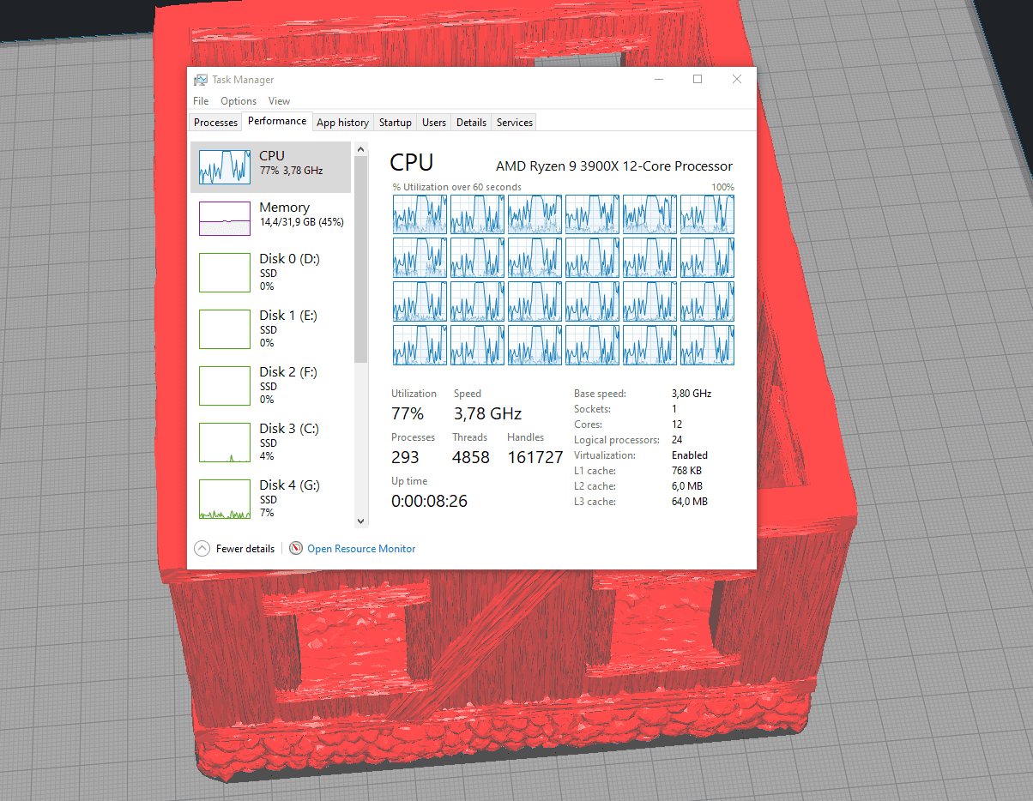1033x801 pixels.
Task: Select Disk 4 (G:) in sidebar
Action: pos(270,498)
